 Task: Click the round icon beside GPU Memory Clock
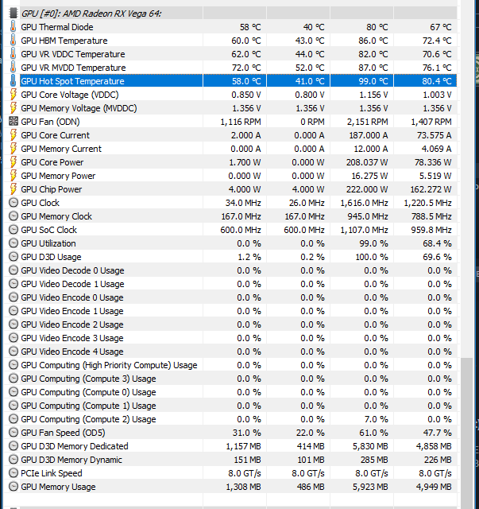click(14, 216)
